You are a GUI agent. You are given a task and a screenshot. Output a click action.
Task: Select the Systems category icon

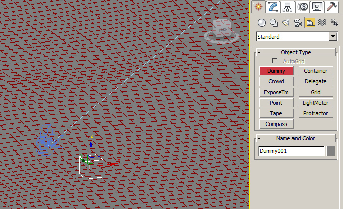(x=334, y=23)
